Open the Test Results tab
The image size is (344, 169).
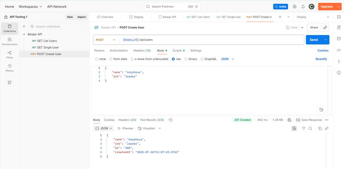tap(152, 120)
